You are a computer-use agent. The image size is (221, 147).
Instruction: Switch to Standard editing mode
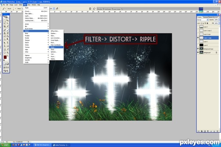(x=5, y=64)
